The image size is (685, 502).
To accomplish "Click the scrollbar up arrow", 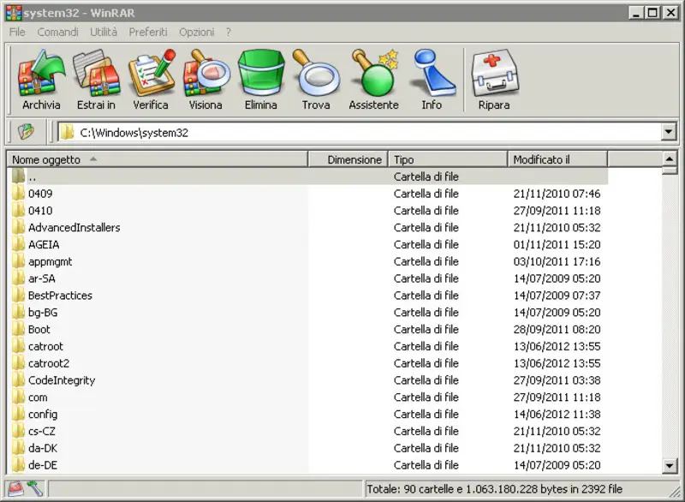I will [x=670, y=158].
